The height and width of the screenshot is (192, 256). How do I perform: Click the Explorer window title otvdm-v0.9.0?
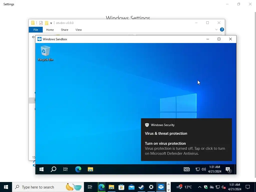click(65, 23)
